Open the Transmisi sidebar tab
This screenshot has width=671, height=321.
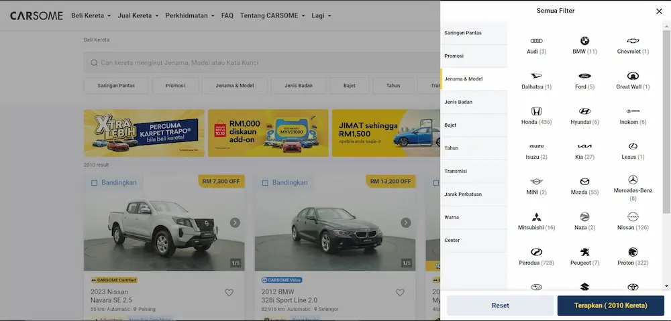click(474, 172)
